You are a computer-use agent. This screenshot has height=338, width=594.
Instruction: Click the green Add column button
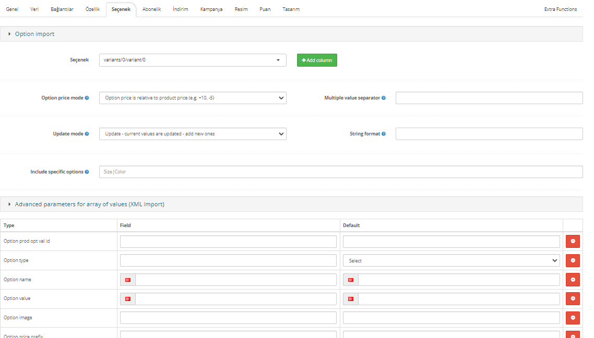coord(317,60)
